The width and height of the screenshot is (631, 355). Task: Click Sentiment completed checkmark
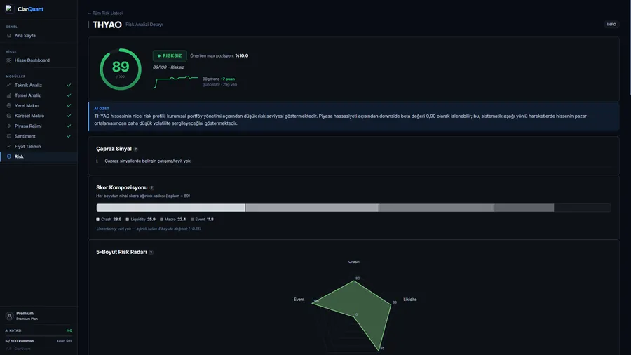[x=69, y=136]
